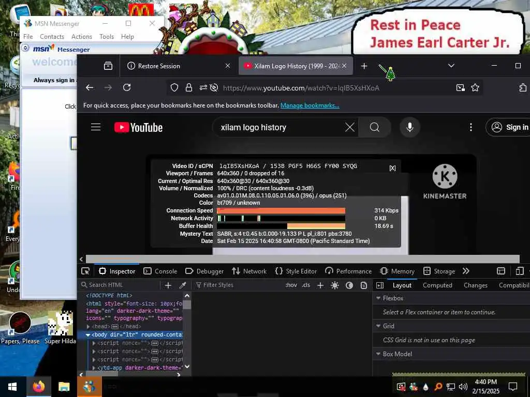Collapse the Flexbox section
The image size is (530, 397).
click(378, 298)
